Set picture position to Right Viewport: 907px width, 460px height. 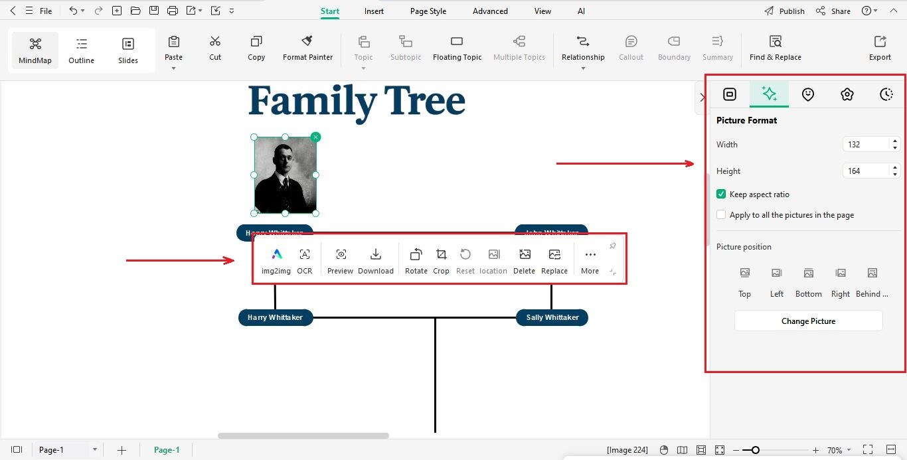841,282
